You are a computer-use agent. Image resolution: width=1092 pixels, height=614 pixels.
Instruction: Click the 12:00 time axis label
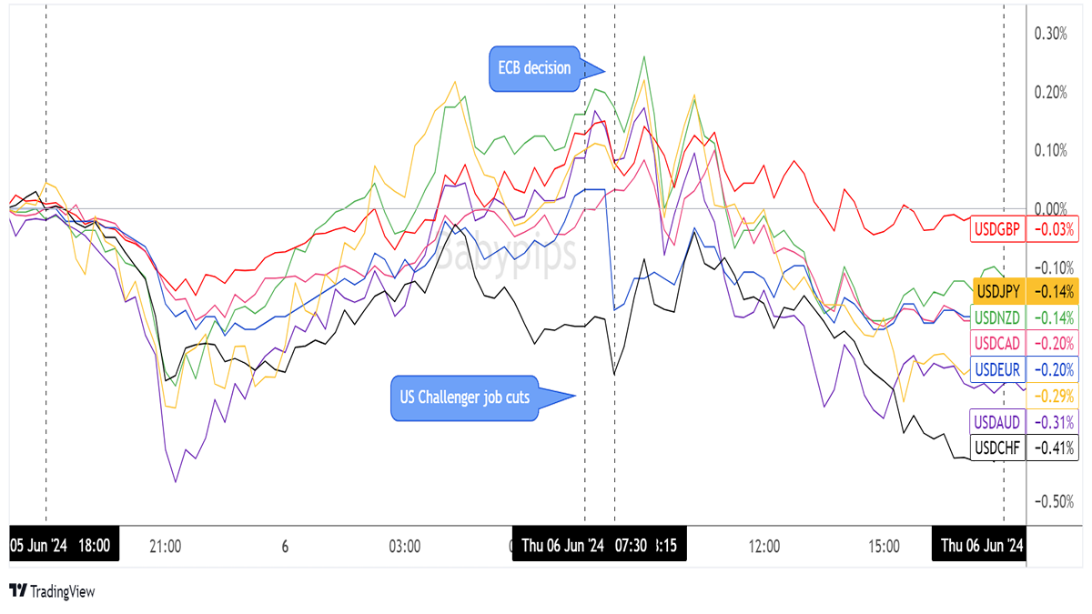pos(764,547)
